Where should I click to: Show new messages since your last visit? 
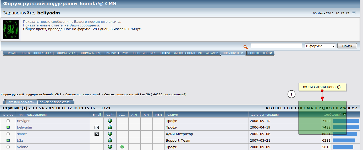(x=72, y=21)
